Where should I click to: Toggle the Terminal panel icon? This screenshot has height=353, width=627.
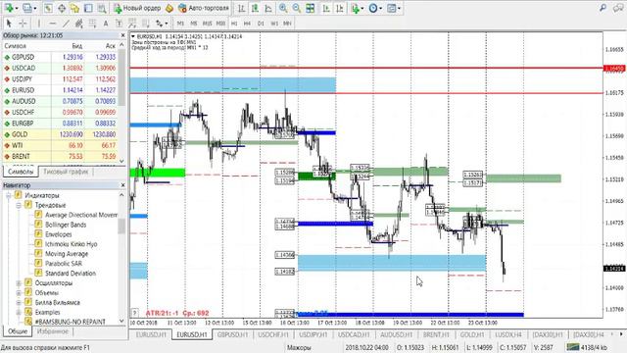tap(88, 8)
